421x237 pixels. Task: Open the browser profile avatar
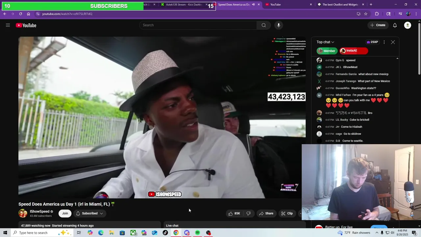408,14
